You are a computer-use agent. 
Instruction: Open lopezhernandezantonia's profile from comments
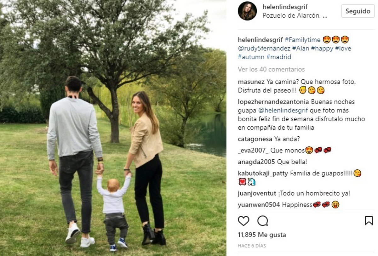click(x=273, y=102)
